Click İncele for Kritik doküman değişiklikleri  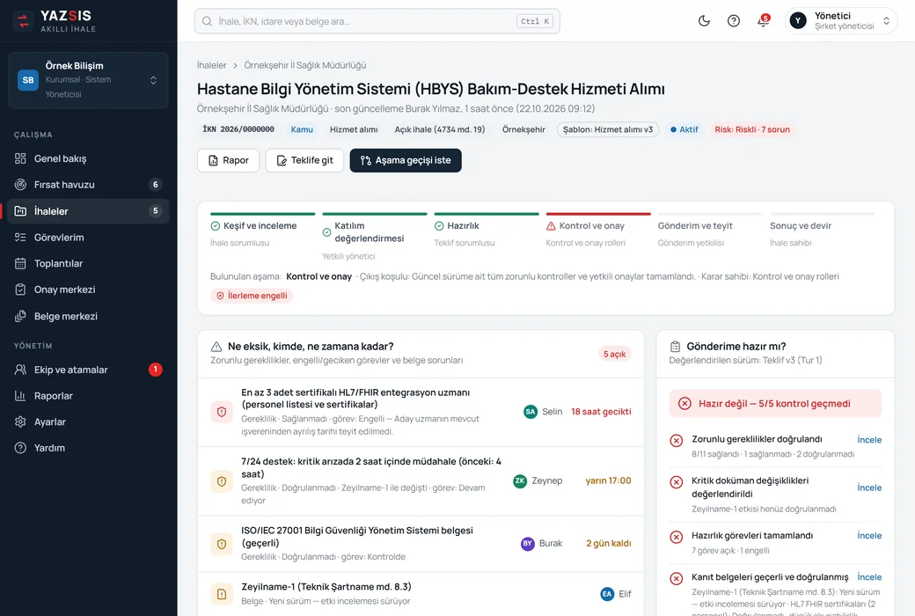pos(869,488)
